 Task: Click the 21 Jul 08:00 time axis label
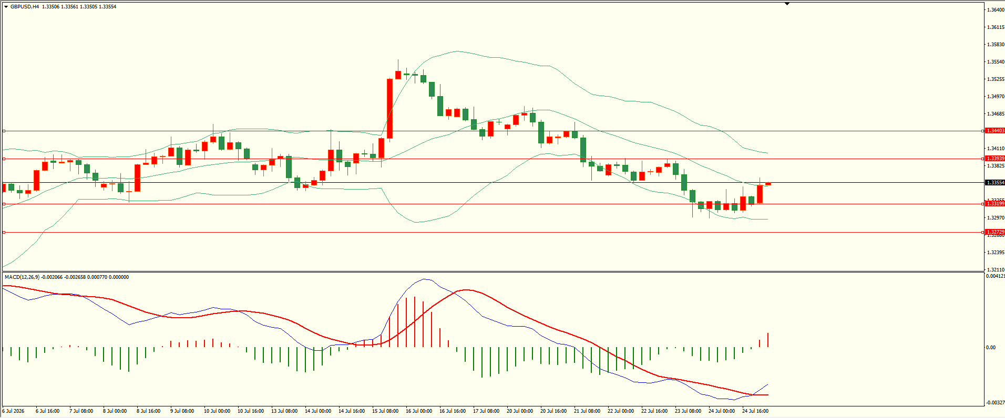point(587,411)
